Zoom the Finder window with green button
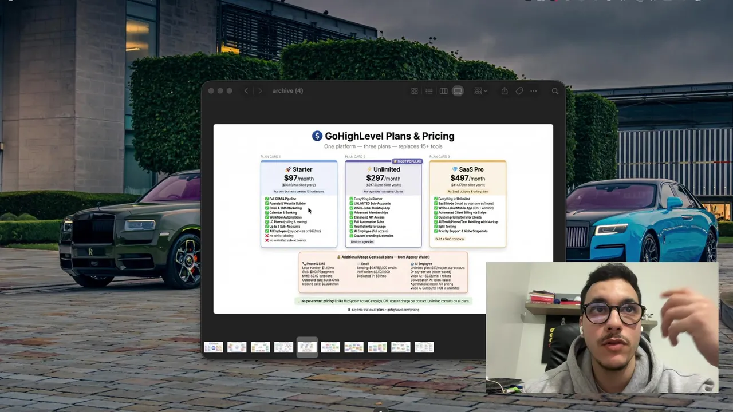 tap(230, 91)
